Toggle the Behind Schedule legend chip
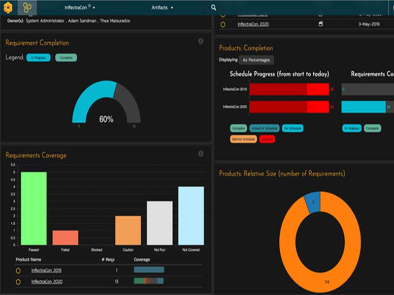The image size is (394, 295). [243, 139]
